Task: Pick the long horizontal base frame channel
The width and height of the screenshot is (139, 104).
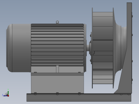Action: click(x=79, y=97)
